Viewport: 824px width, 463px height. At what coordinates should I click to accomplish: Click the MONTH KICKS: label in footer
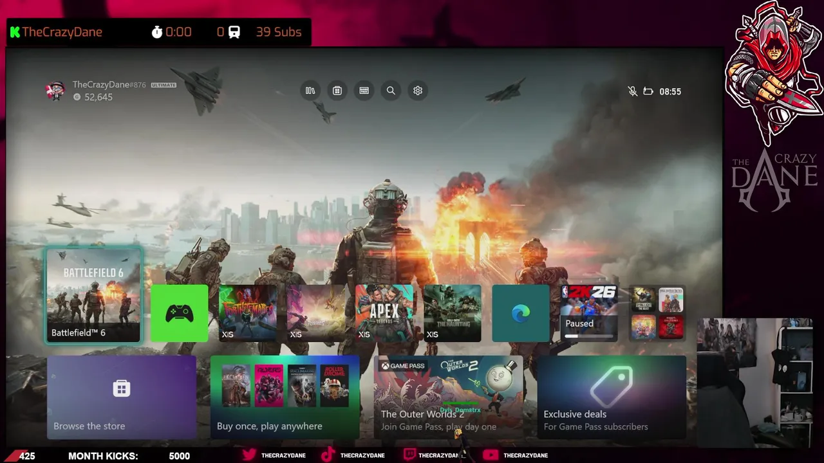point(103,456)
